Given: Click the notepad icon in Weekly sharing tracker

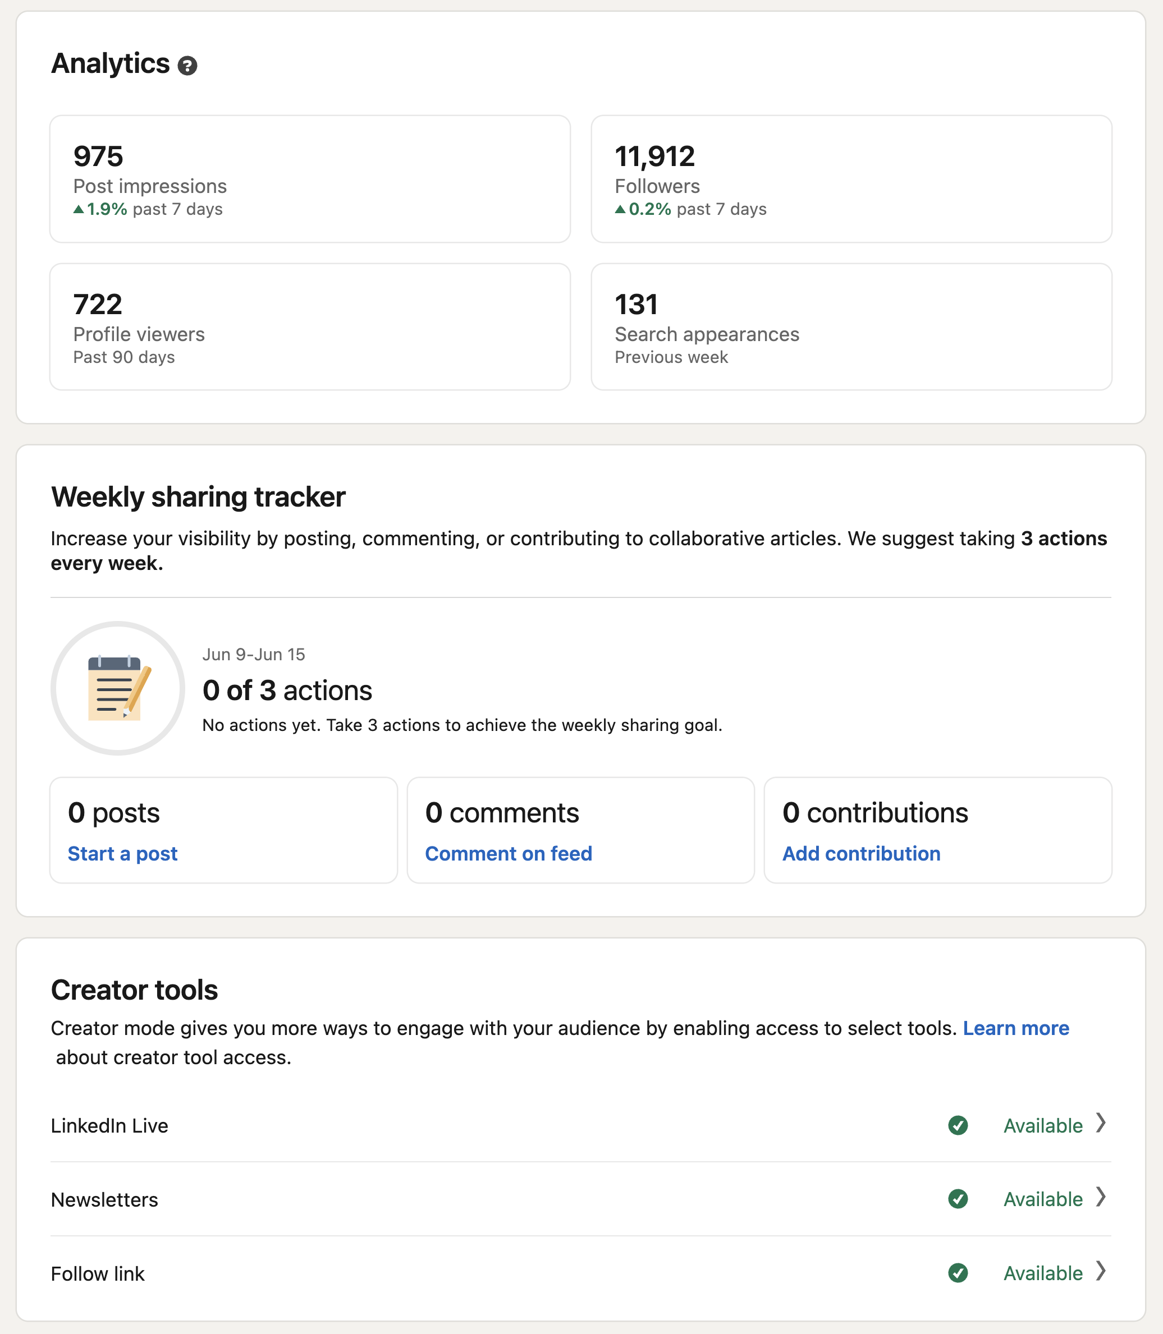Looking at the screenshot, I should (x=117, y=689).
